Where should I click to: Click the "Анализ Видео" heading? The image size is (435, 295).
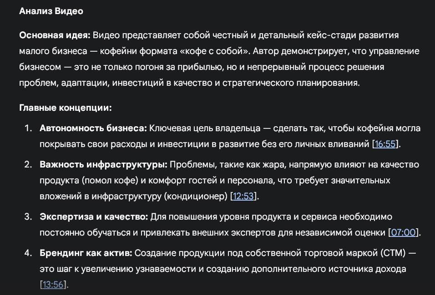51,11
